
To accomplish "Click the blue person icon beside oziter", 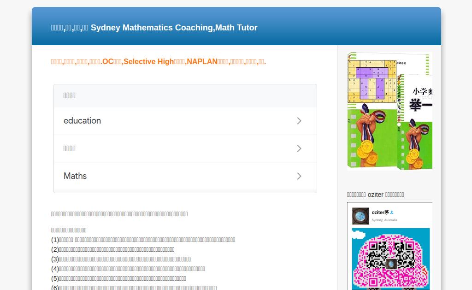I will point(392,212).
